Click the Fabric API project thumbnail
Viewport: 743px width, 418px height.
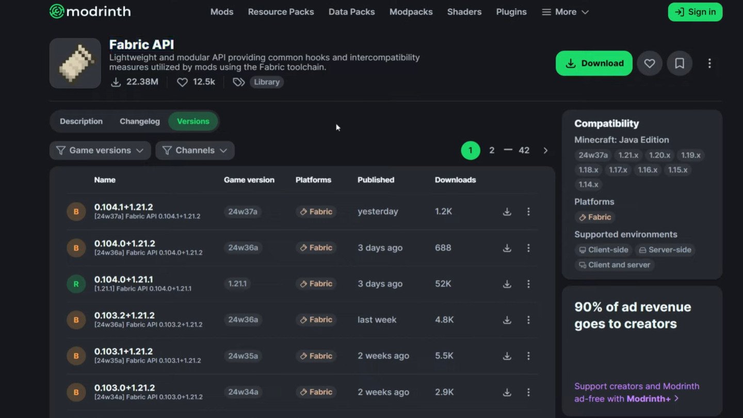coord(75,63)
